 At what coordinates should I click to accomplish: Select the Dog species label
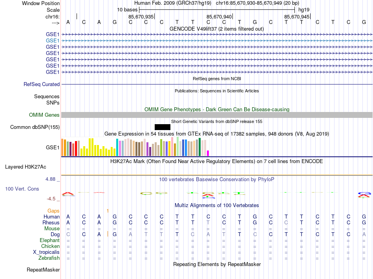tap(55, 235)
